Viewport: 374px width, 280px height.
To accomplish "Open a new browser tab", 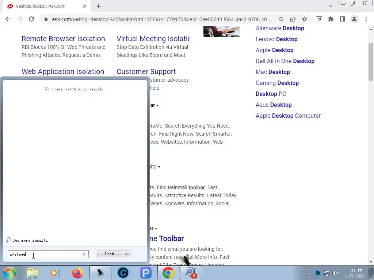I will pyautogui.click(x=99, y=6).
